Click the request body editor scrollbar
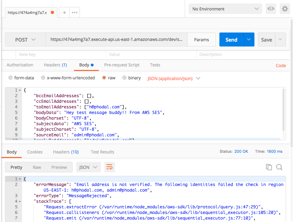This screenshot has height=222, width=293. point(284,110)
